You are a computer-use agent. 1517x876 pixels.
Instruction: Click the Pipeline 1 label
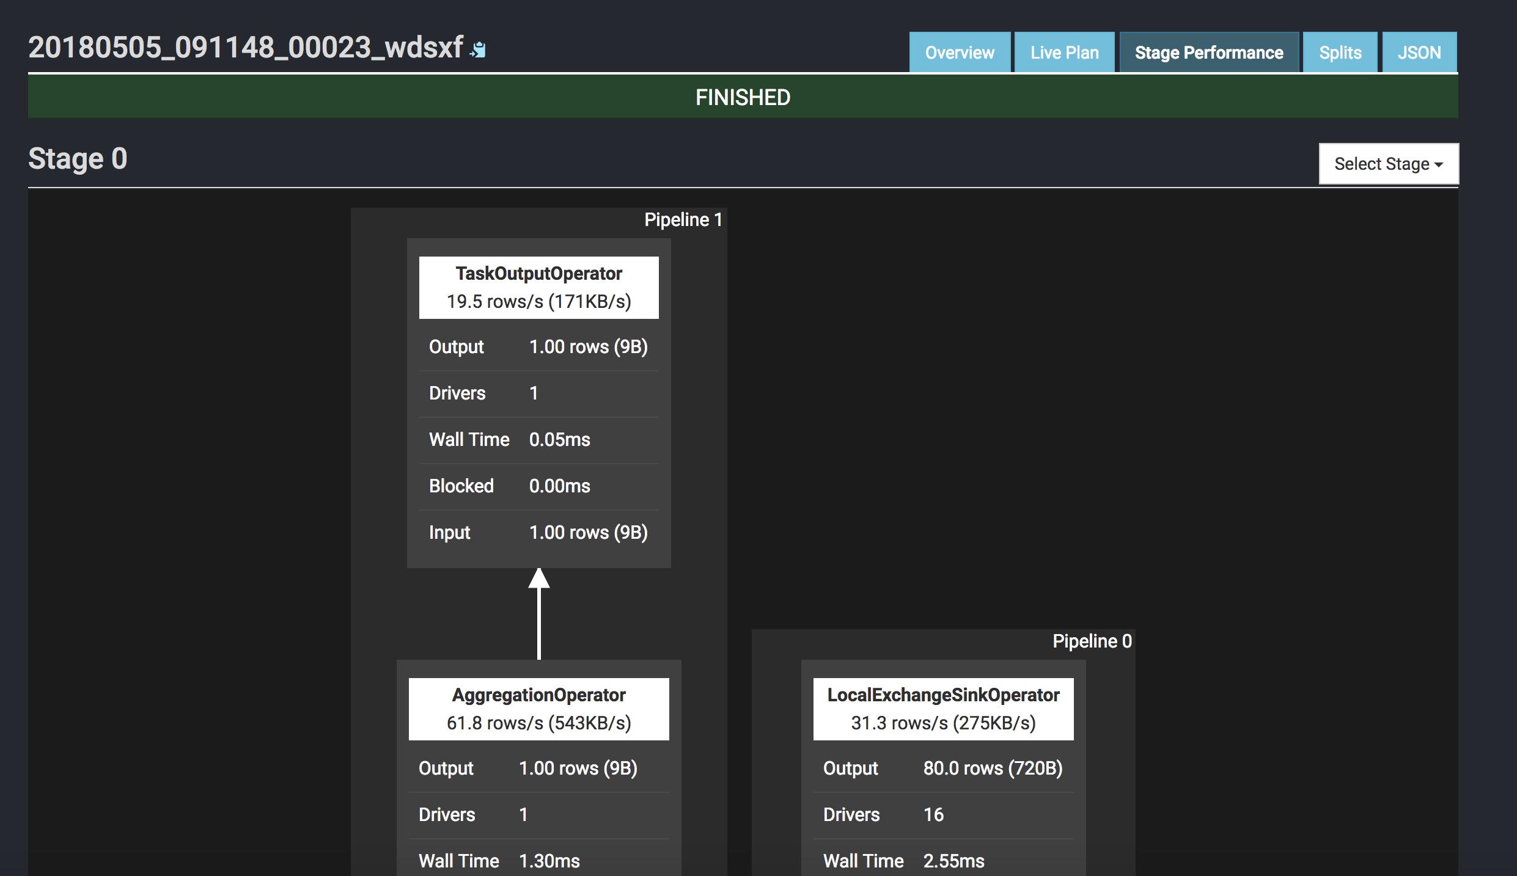683,220
